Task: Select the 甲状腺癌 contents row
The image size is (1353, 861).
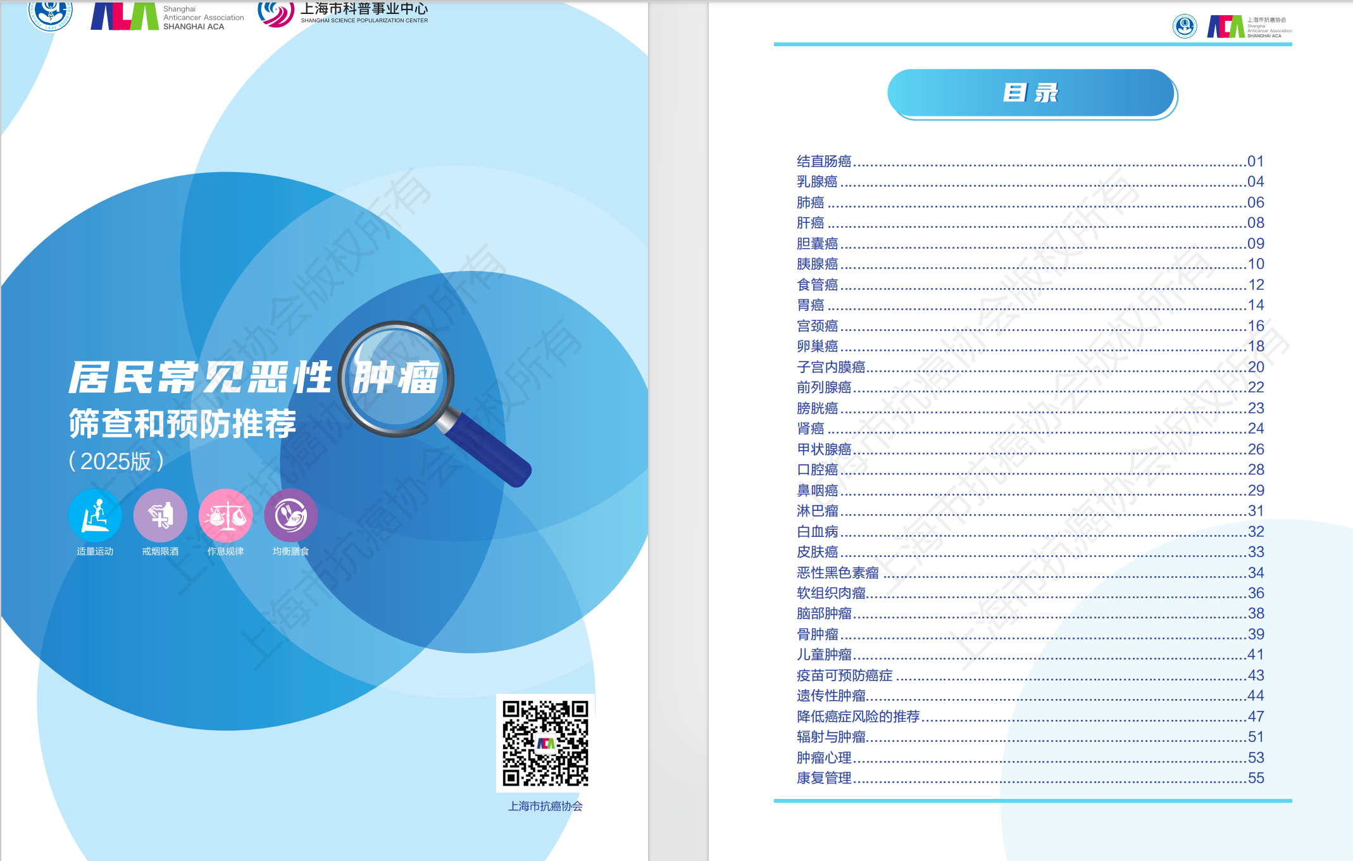Action: click(1030, 449)
